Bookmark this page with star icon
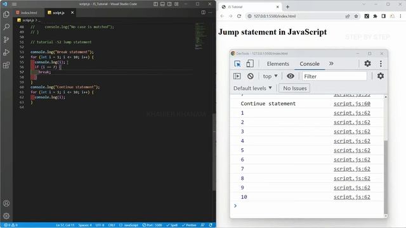 356,16
